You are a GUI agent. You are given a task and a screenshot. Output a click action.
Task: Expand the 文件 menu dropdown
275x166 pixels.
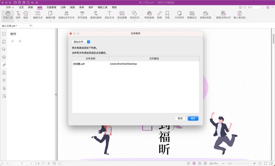click(10, 7)
